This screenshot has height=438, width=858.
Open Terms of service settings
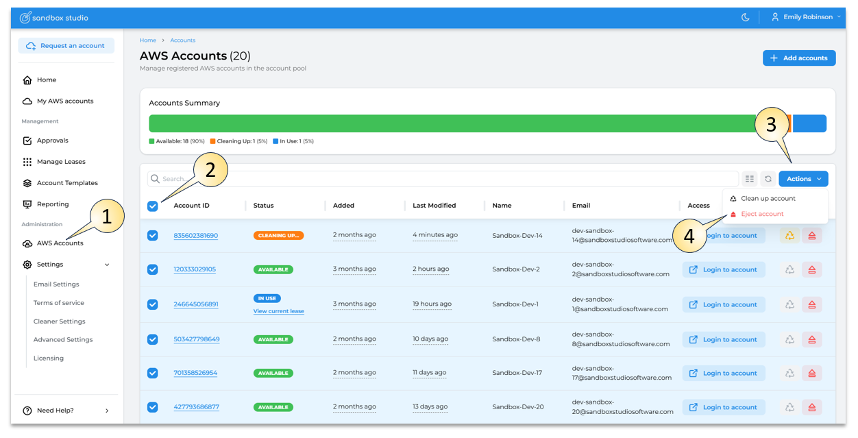click(x=59, y=303)
